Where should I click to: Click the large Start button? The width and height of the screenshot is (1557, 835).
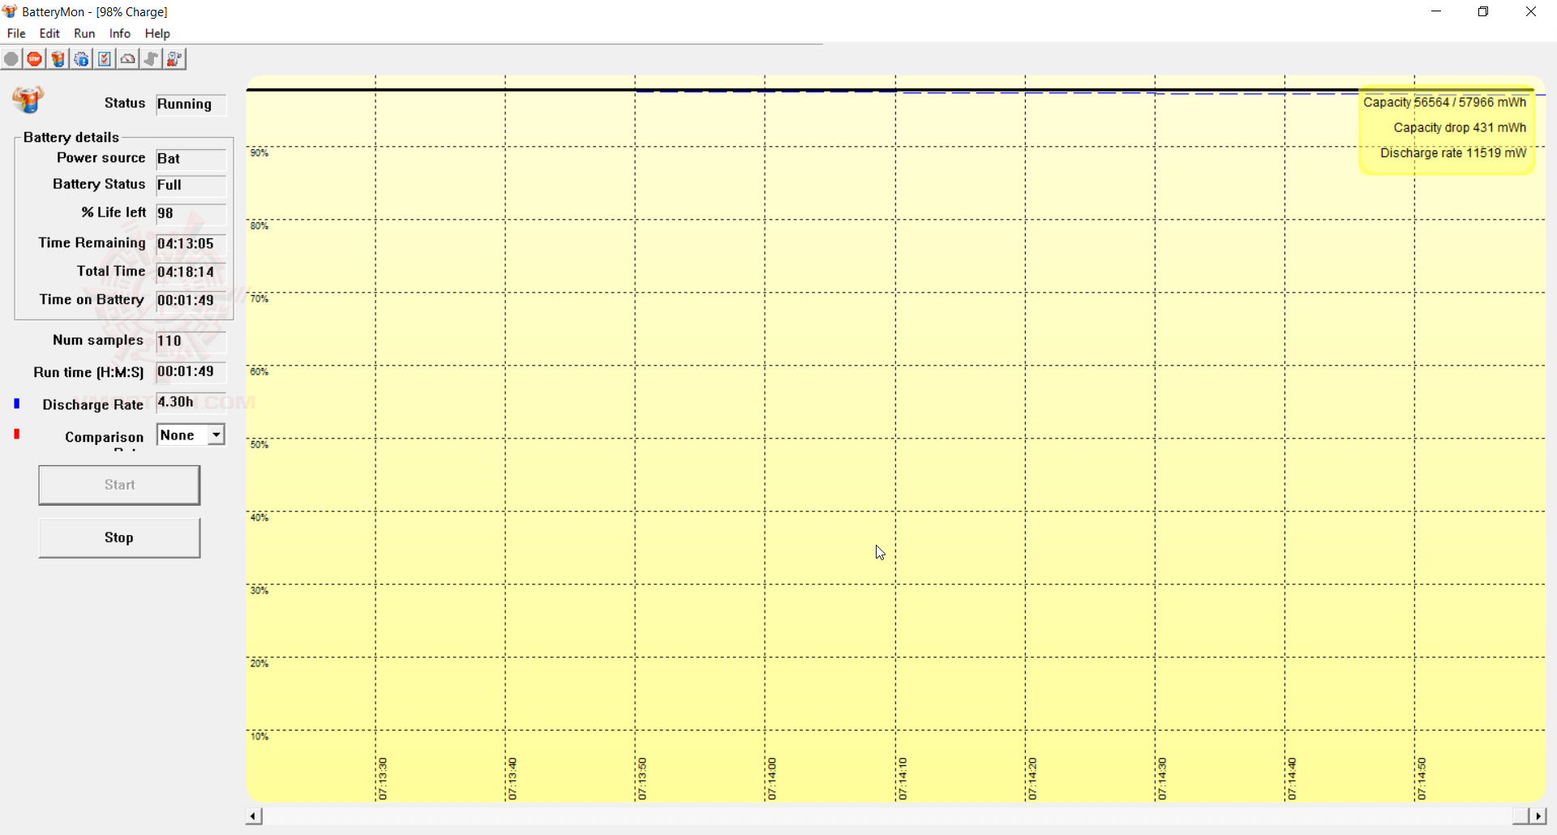119,485
